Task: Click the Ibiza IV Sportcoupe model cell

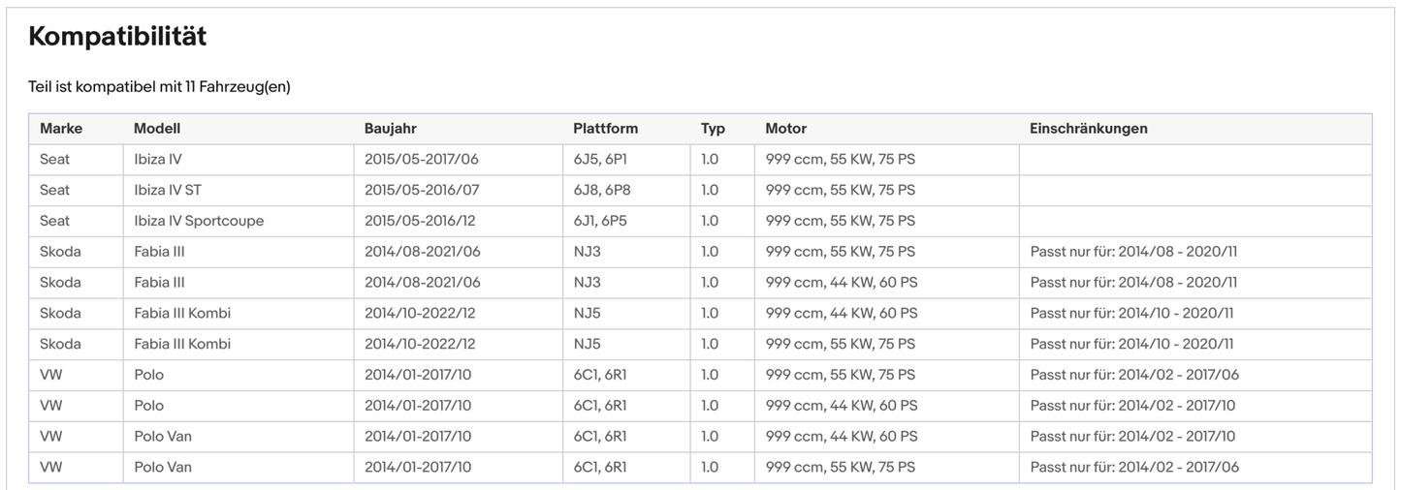Action: point(199,221)
